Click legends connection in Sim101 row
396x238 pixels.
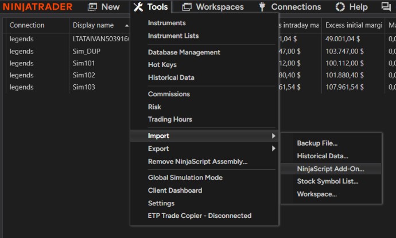click(21, 63)
